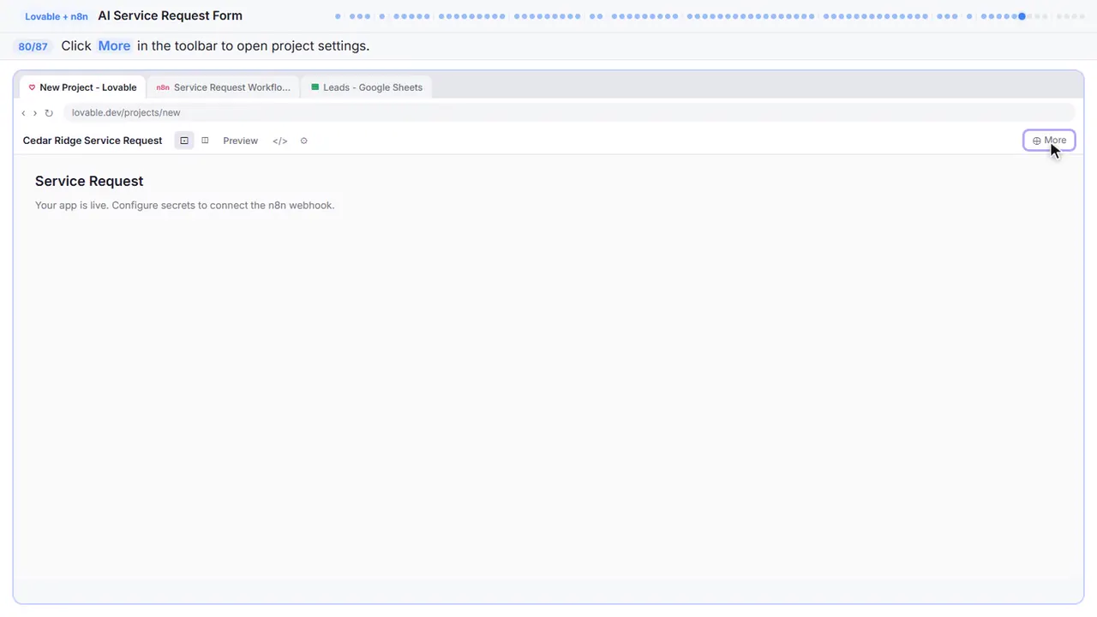This screenshot has width=1097, height=617.
Task: Select the single-pane layout view icon
Action: (x=184, y=141)
